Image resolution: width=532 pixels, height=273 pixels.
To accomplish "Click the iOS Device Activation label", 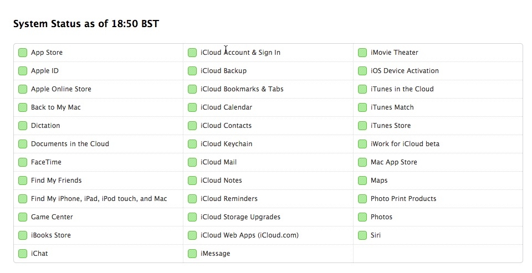I will pos(405,71).
